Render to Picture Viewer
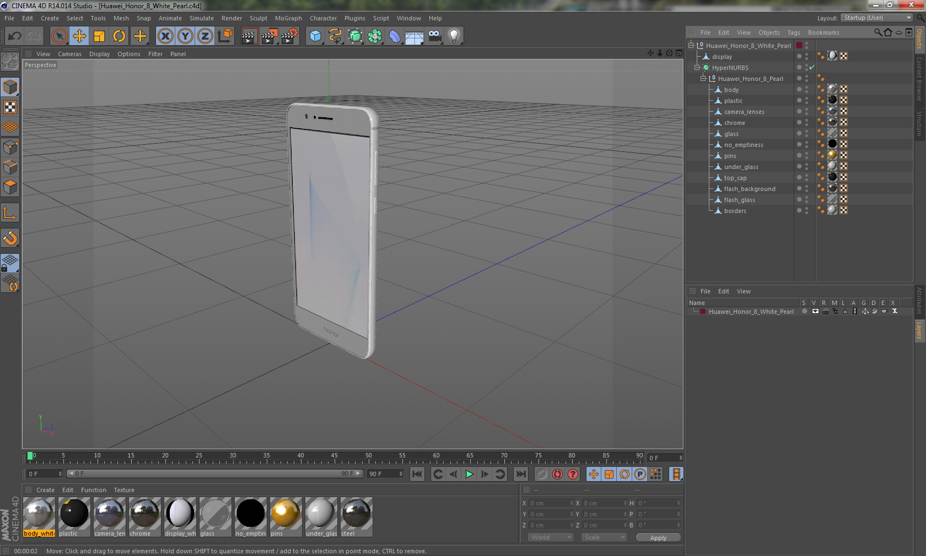Image resolution: width=926 pixels, height=556 pixels. click(270, 36)
